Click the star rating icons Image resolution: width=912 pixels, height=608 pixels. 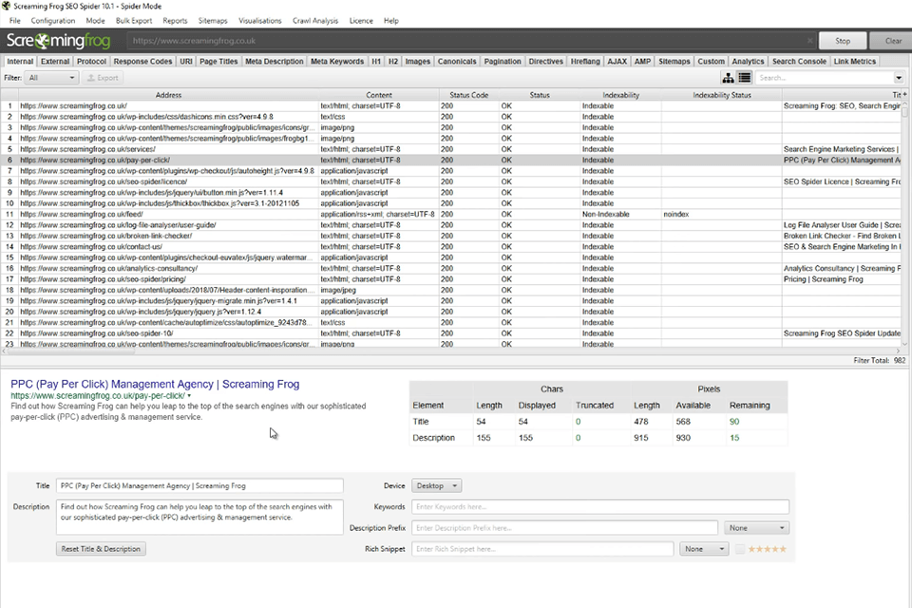click(767, 549)
